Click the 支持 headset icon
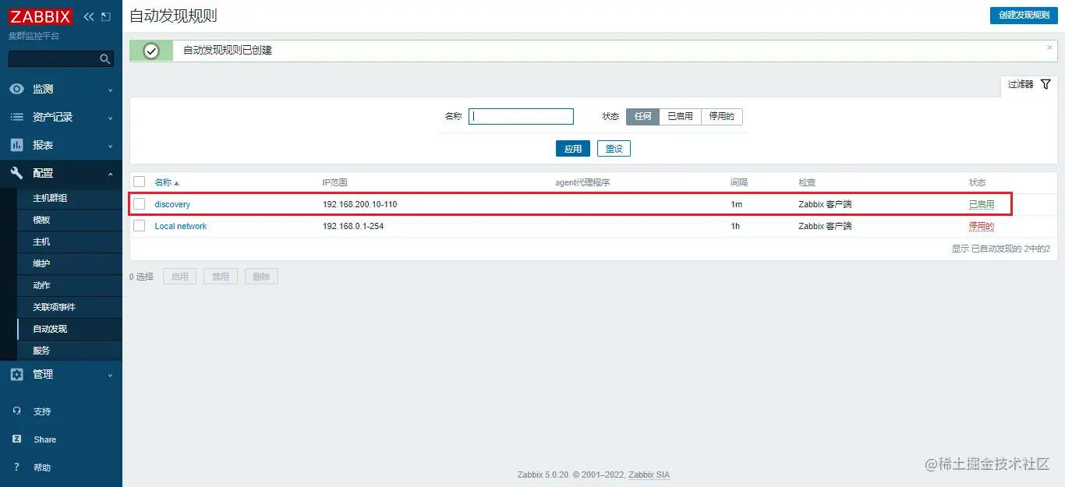Image resolution: width=1065 pixels, height=487 pixels. click(x=17, y=411)
